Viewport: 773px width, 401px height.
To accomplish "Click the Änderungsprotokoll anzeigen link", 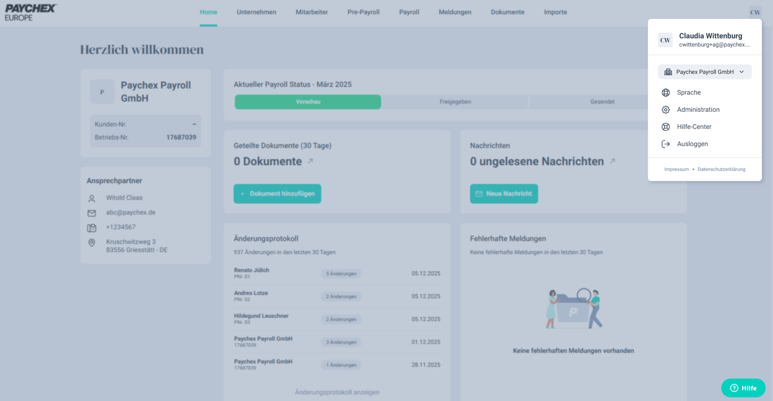I will pyautogui.click(x=337, y=392).
